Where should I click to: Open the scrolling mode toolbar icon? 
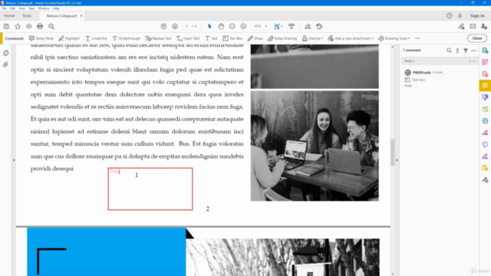pyautogui.click(x=292, y=27)
